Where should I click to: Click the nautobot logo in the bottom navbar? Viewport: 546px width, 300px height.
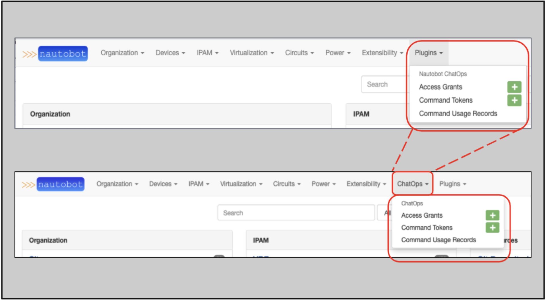point(60,184)
